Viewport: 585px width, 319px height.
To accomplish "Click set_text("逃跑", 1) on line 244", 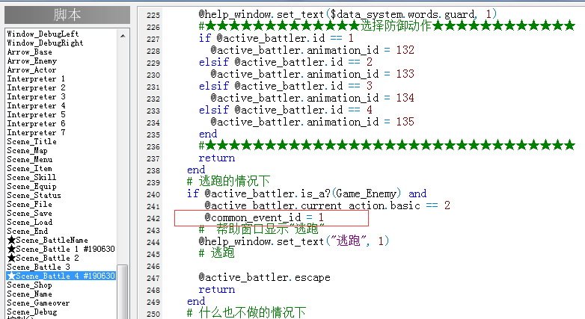I will (x=334, y=241).
